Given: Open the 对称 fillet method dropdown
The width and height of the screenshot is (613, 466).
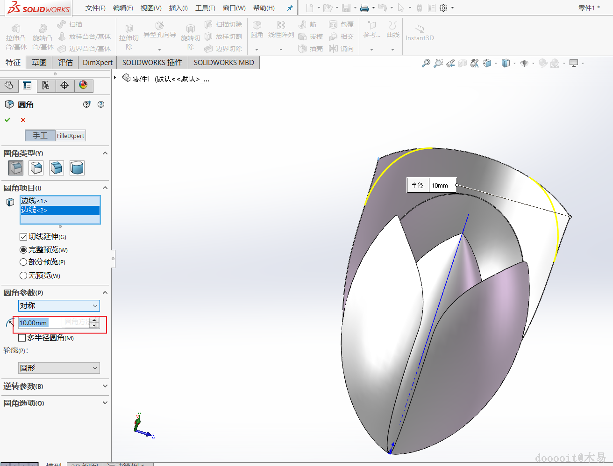Looking at the screenshot, I should [59, 306].
